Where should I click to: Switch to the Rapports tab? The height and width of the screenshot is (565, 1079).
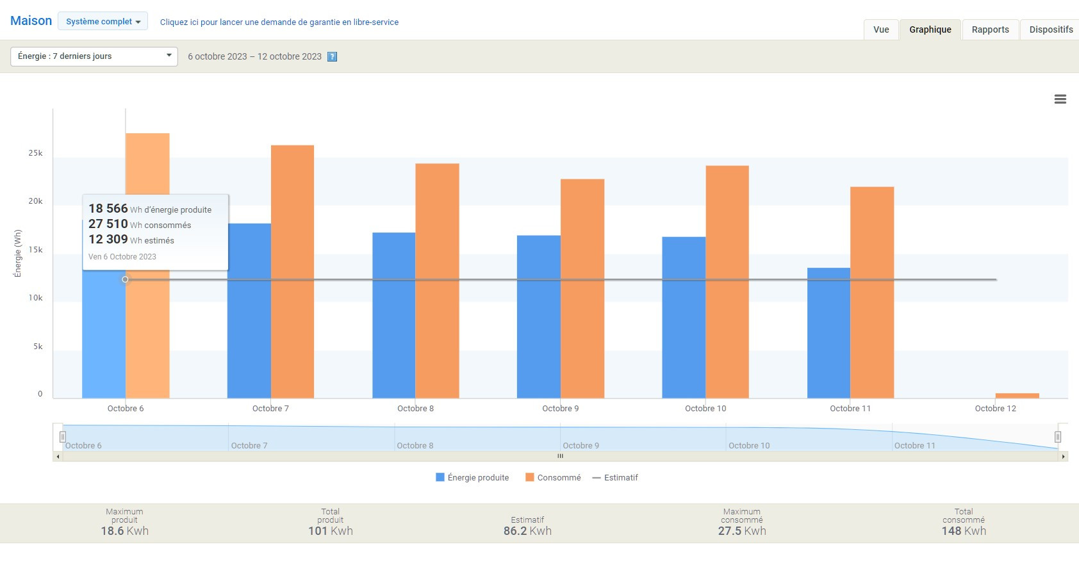pyautogui.click(x=990, y=29)
